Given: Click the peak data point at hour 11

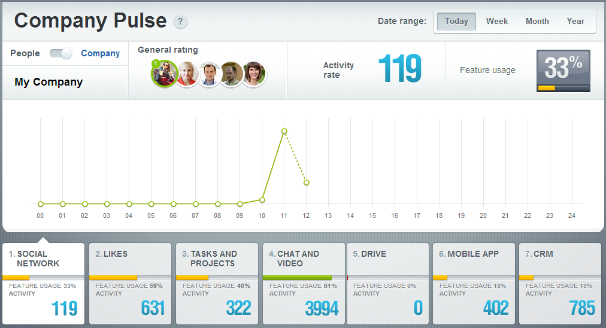Looking at the screenshot, I should coord(284,131).
